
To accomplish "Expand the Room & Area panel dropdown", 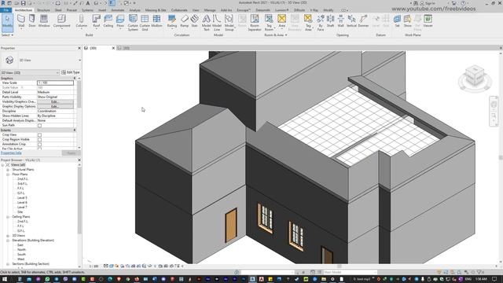I will tap(275, 35).
